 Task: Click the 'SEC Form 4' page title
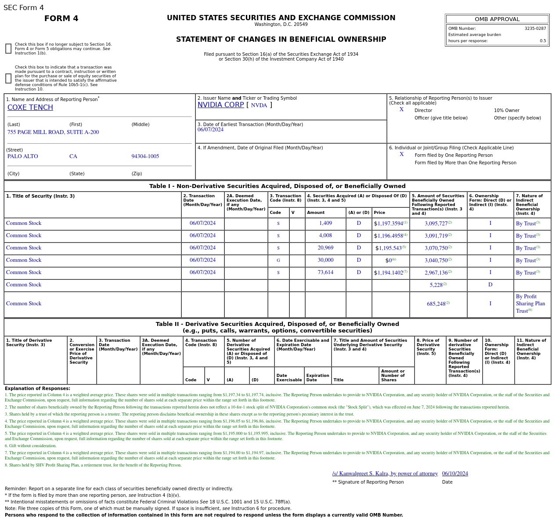pyautogui.click(x=24, y=8)
